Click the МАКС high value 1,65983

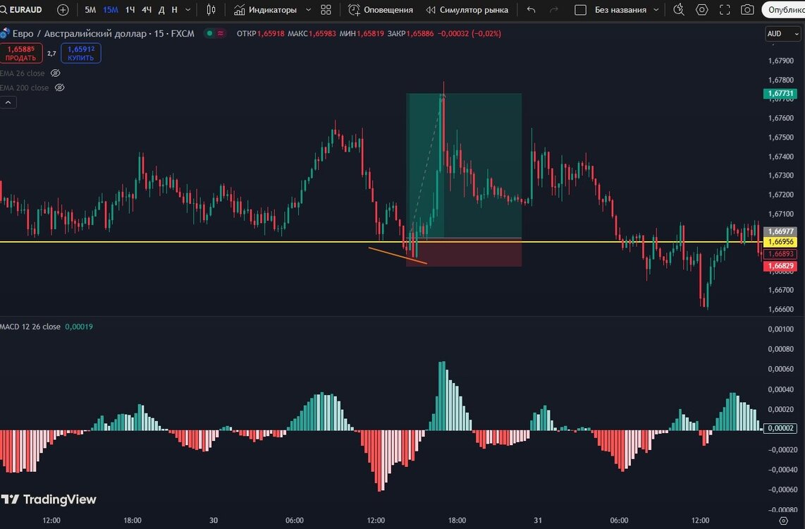[x=322, y=33]
